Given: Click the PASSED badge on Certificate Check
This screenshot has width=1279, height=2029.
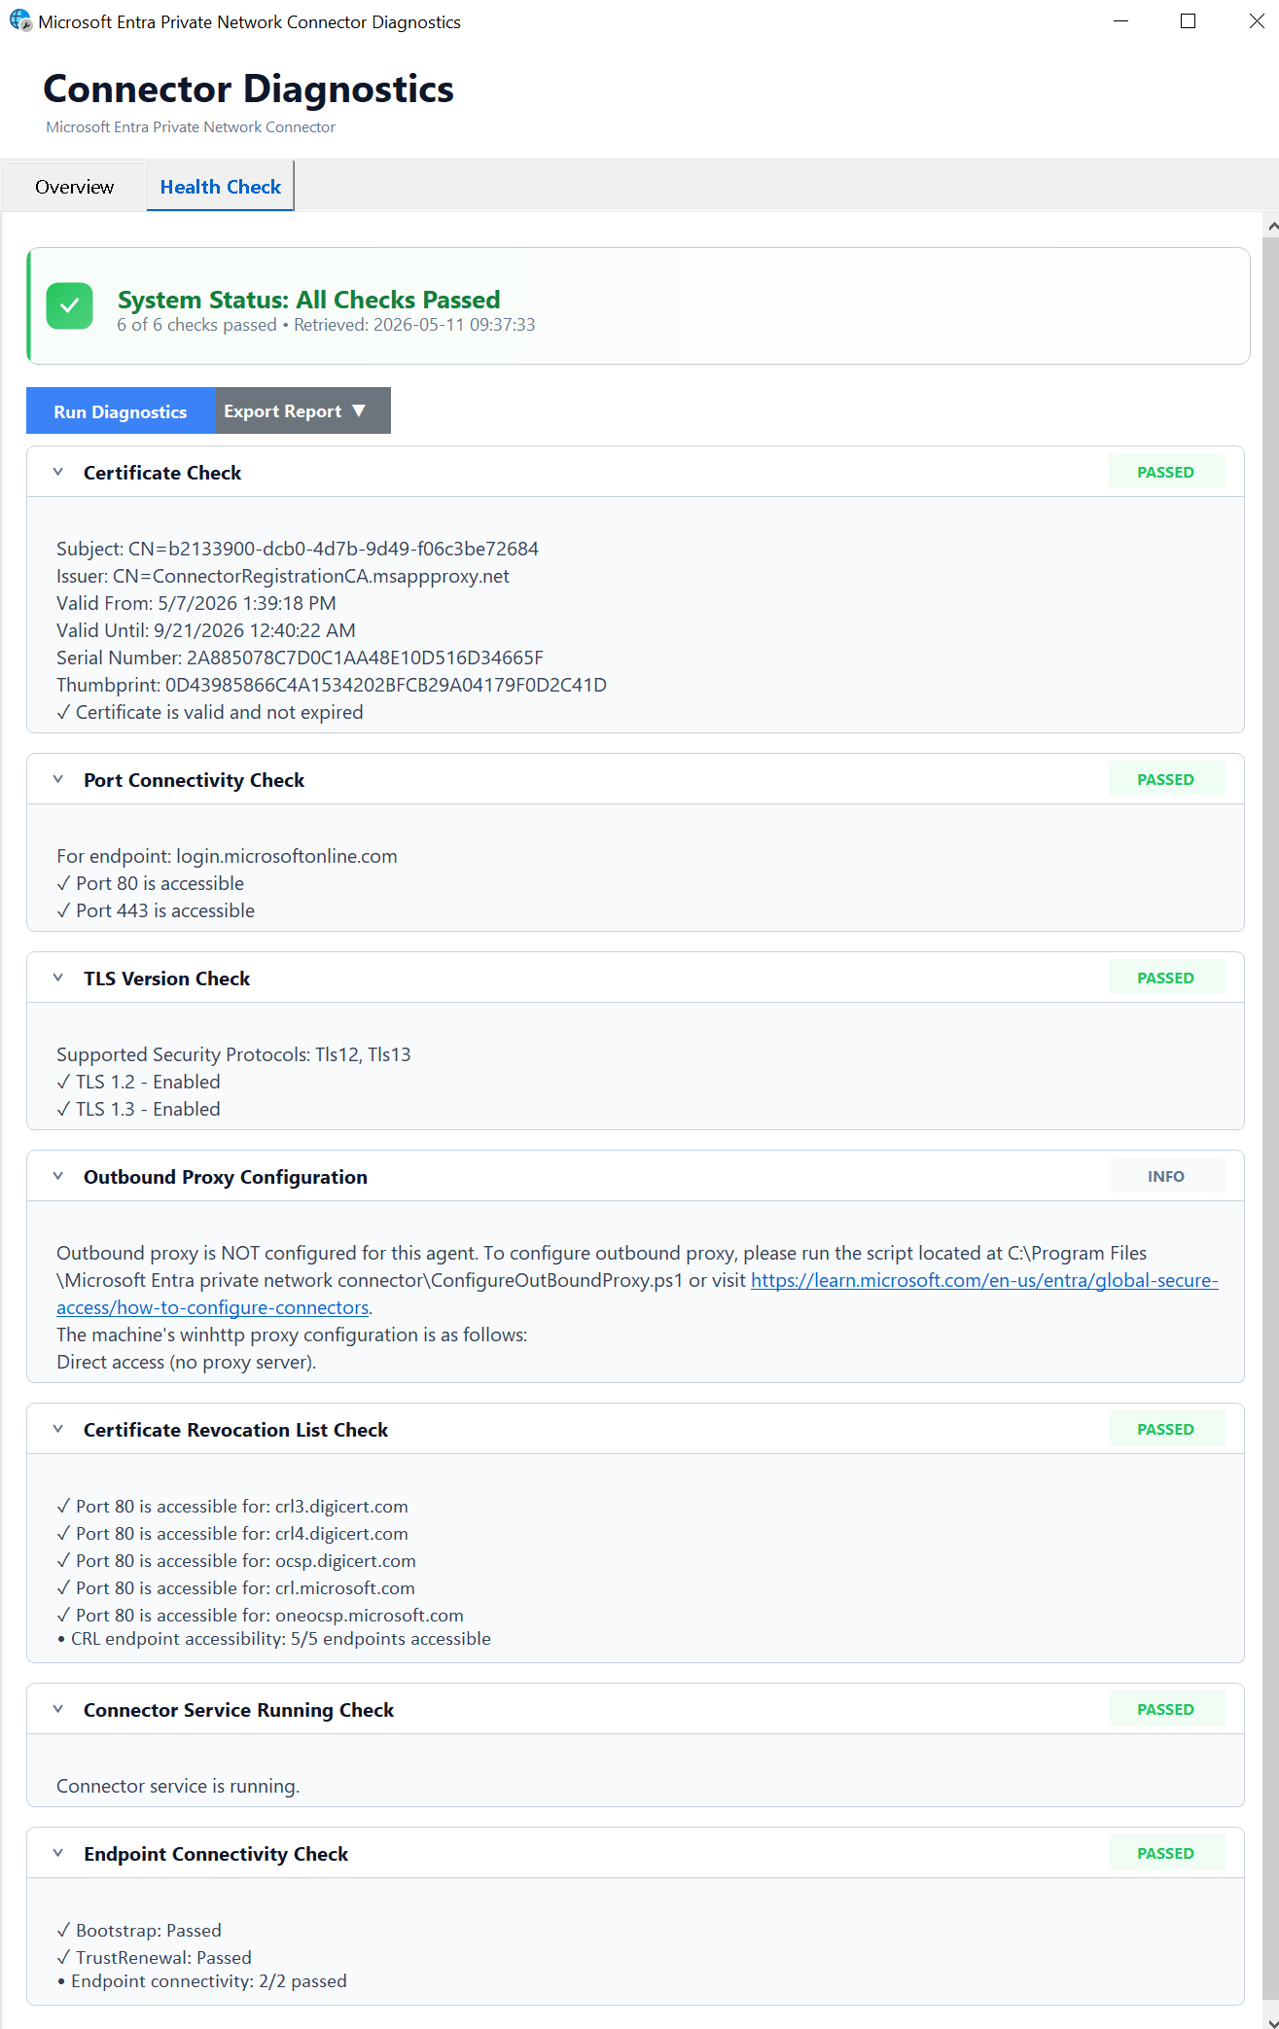Looking at the screenshot, I should (1166, 472).
